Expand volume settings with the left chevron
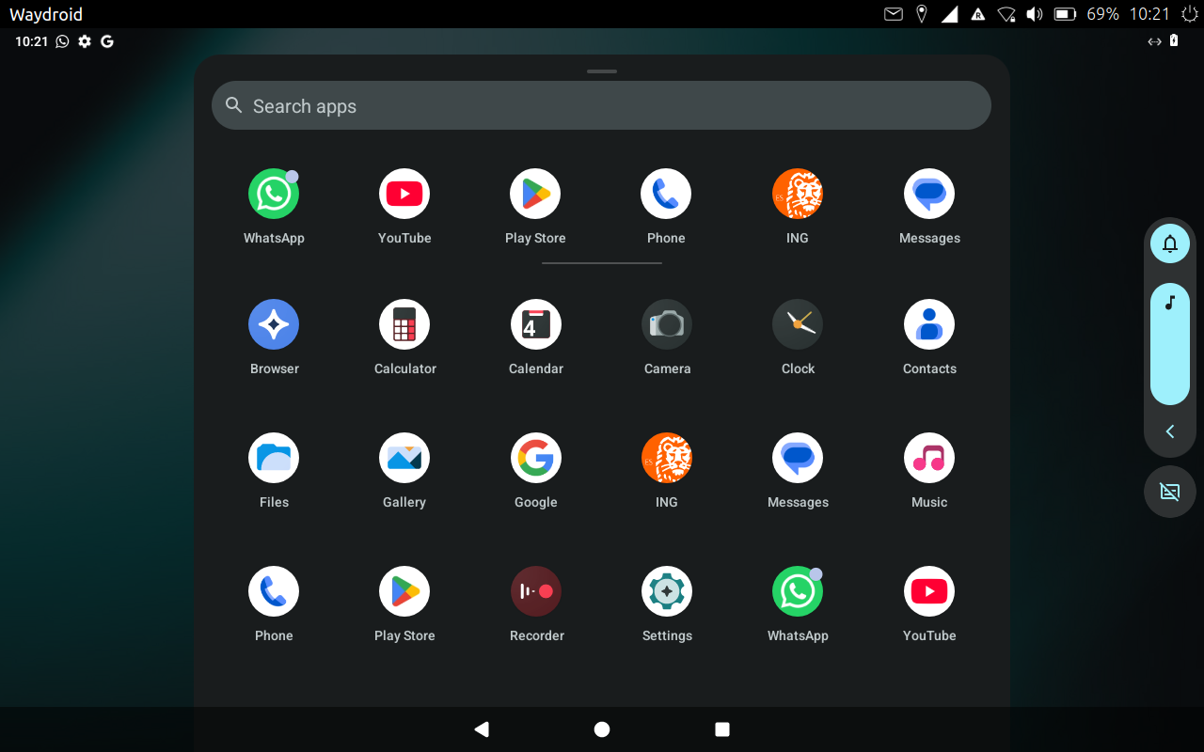The image size is (1204, 752). [1170, 431]
